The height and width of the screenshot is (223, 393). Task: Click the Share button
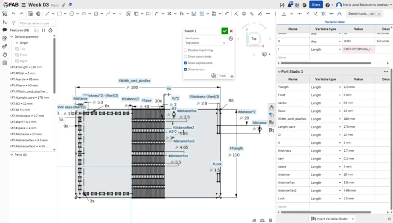click(x=316, y=5)
